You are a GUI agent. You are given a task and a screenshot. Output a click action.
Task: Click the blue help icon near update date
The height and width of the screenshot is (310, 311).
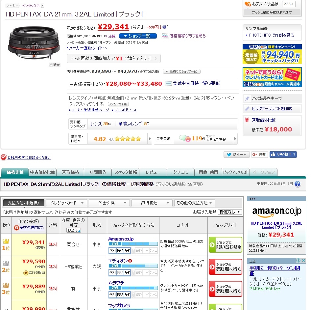[x=297, y=184]
